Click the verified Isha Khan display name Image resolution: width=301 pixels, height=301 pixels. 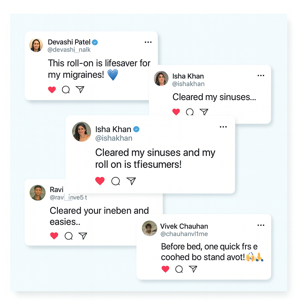click(113, 129)
